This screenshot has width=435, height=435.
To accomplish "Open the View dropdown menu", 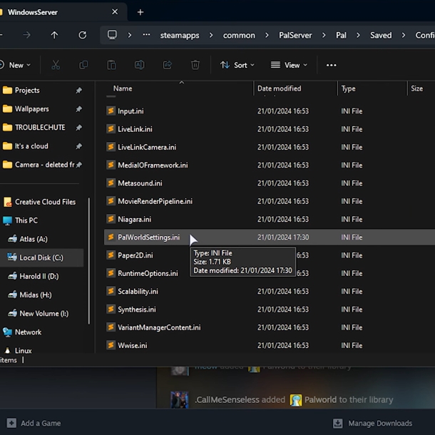I will coord(289,65).
